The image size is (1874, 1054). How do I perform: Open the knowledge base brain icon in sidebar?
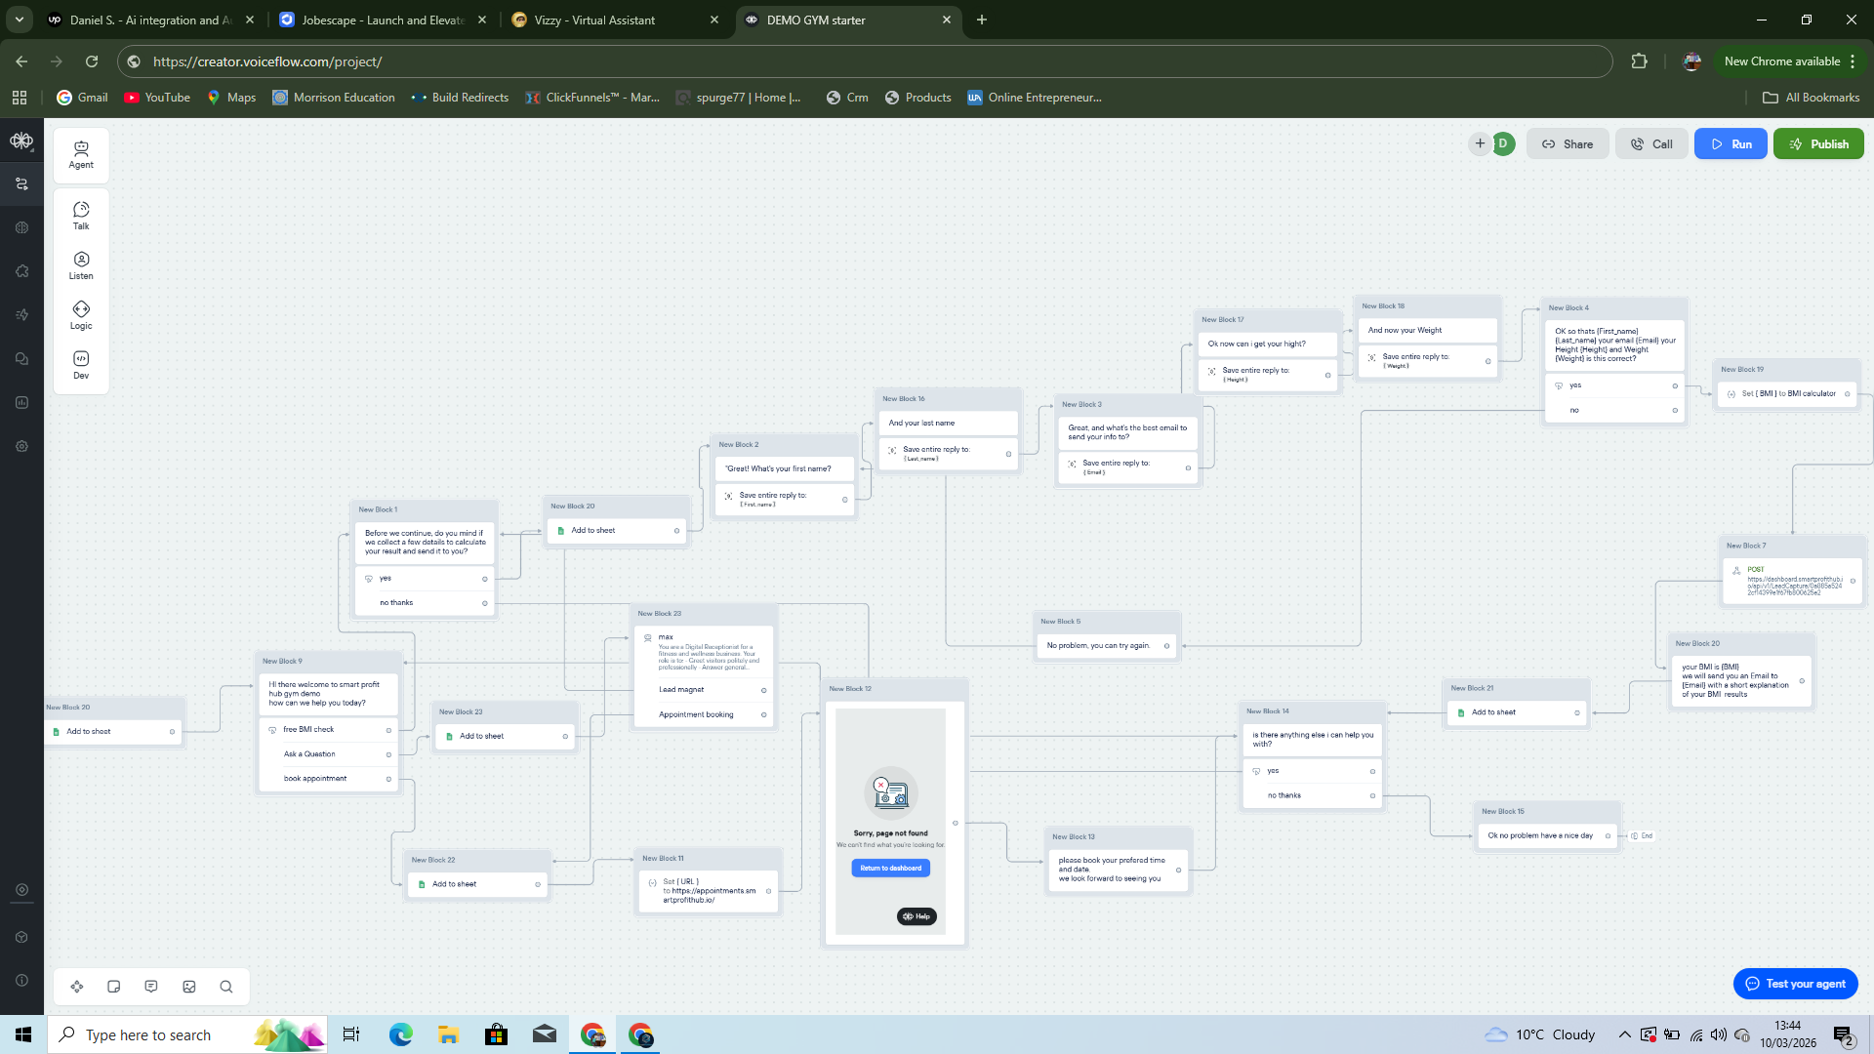[x=21, y=226]
